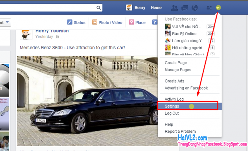This screenshot has width=248, height=151.
Task: Open the Mercedes Benz S600 car photo
Action: [87, 101]
